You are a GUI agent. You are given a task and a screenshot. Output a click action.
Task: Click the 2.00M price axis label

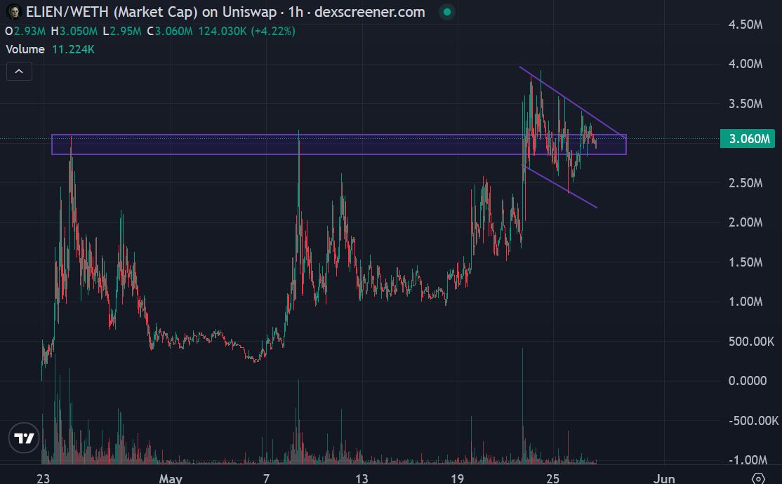[x=745, y=222]
